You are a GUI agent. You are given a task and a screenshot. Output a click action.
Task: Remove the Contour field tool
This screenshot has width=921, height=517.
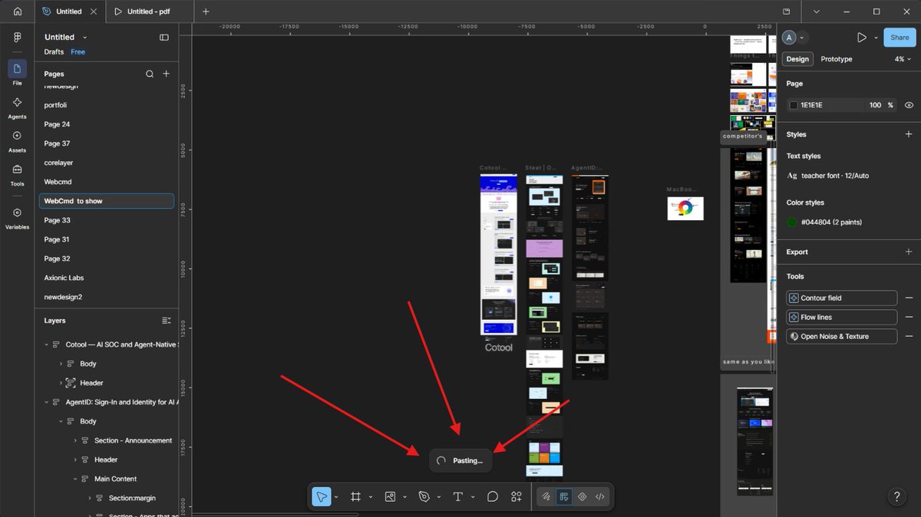tap(909, 298)
